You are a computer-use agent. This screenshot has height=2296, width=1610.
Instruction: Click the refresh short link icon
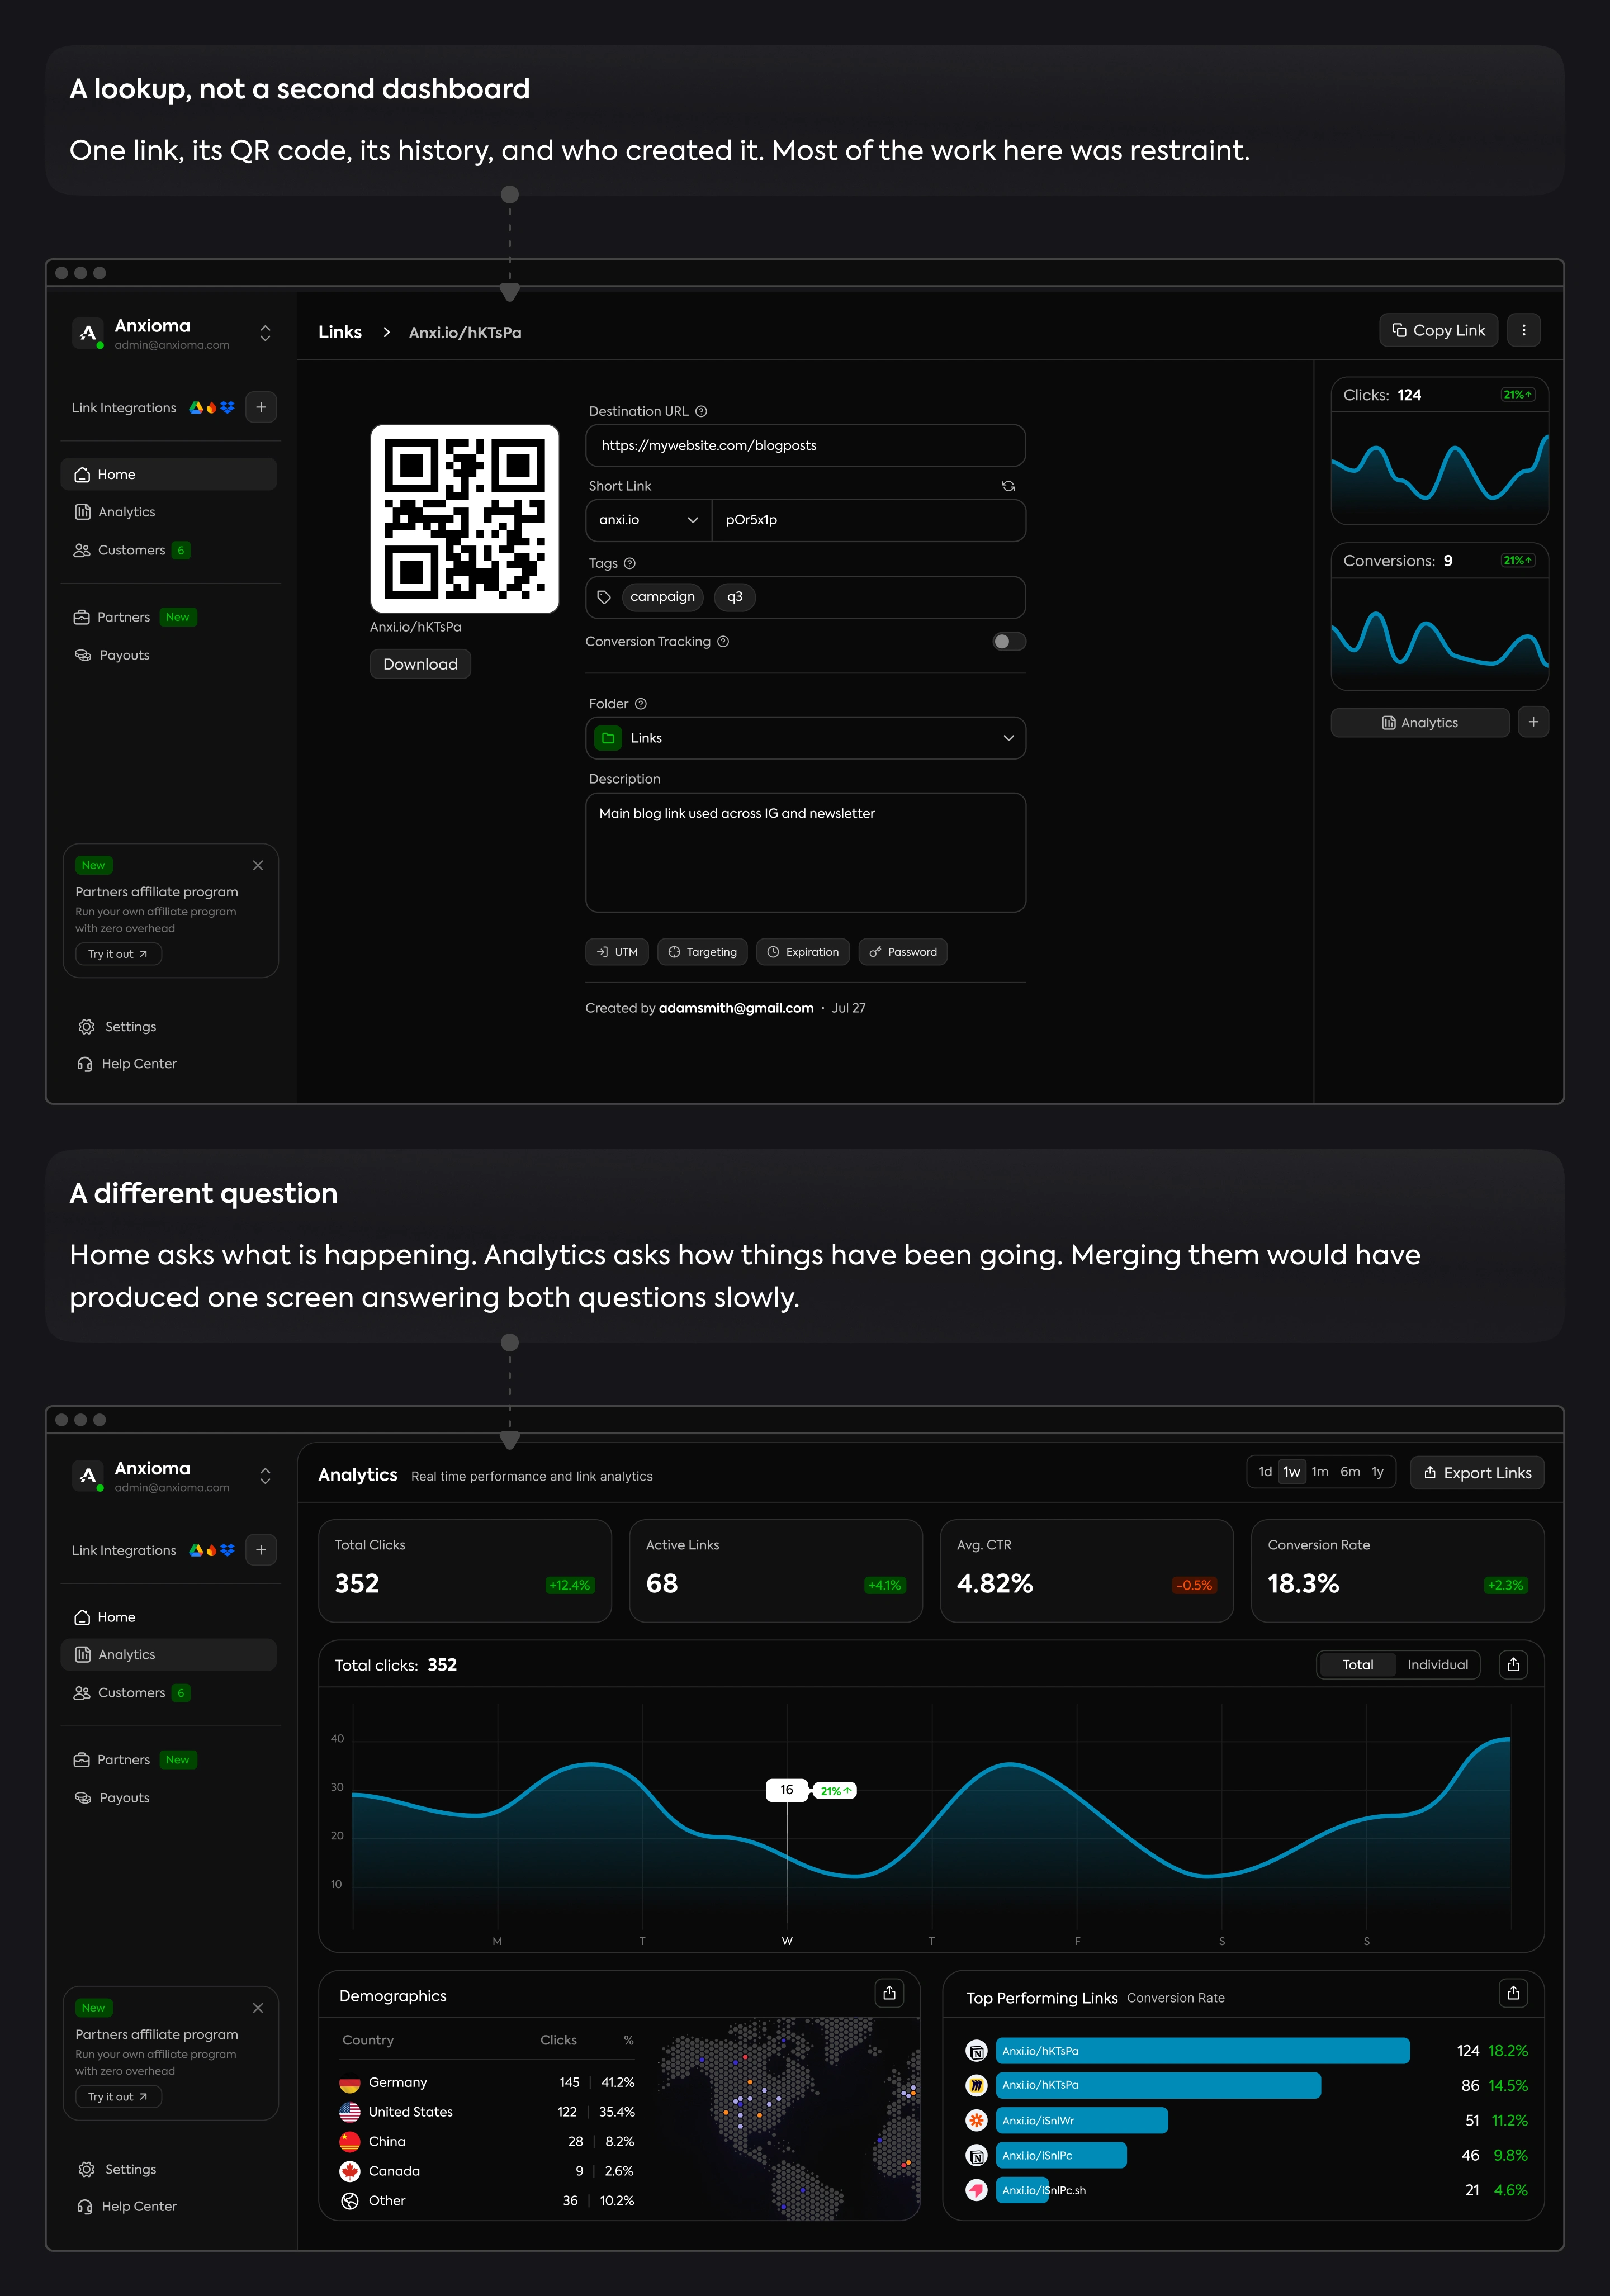tap(1008, 486)
